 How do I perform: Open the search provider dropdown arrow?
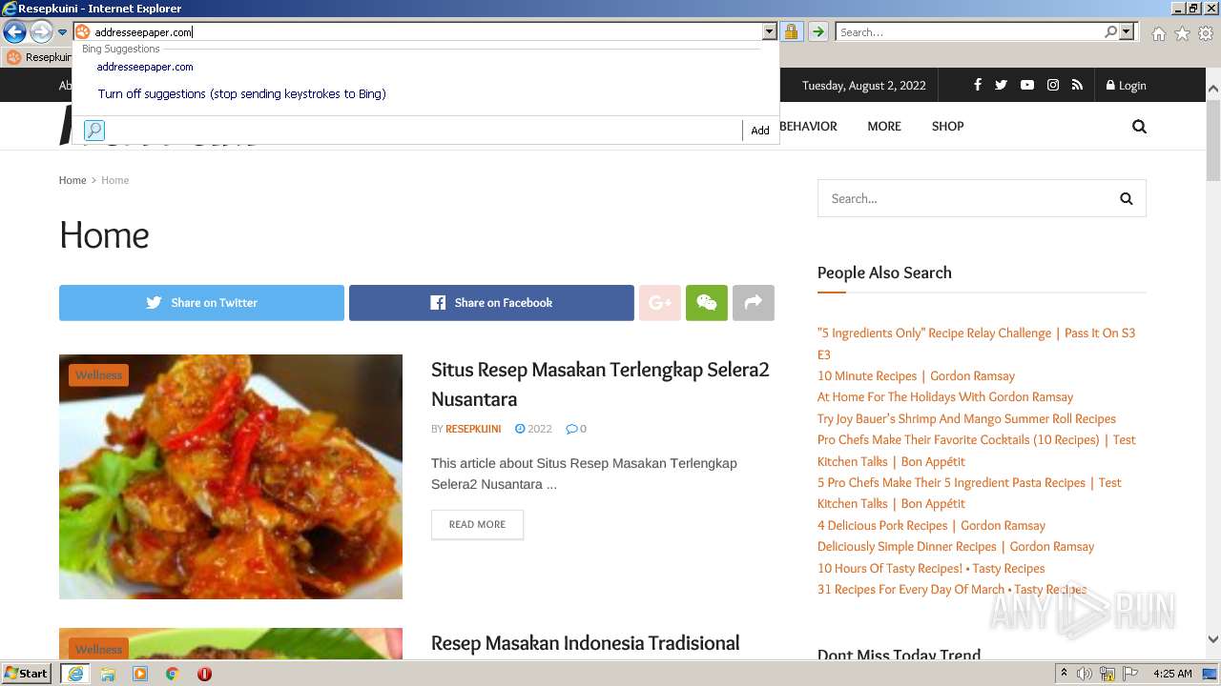coord(1127,32)
